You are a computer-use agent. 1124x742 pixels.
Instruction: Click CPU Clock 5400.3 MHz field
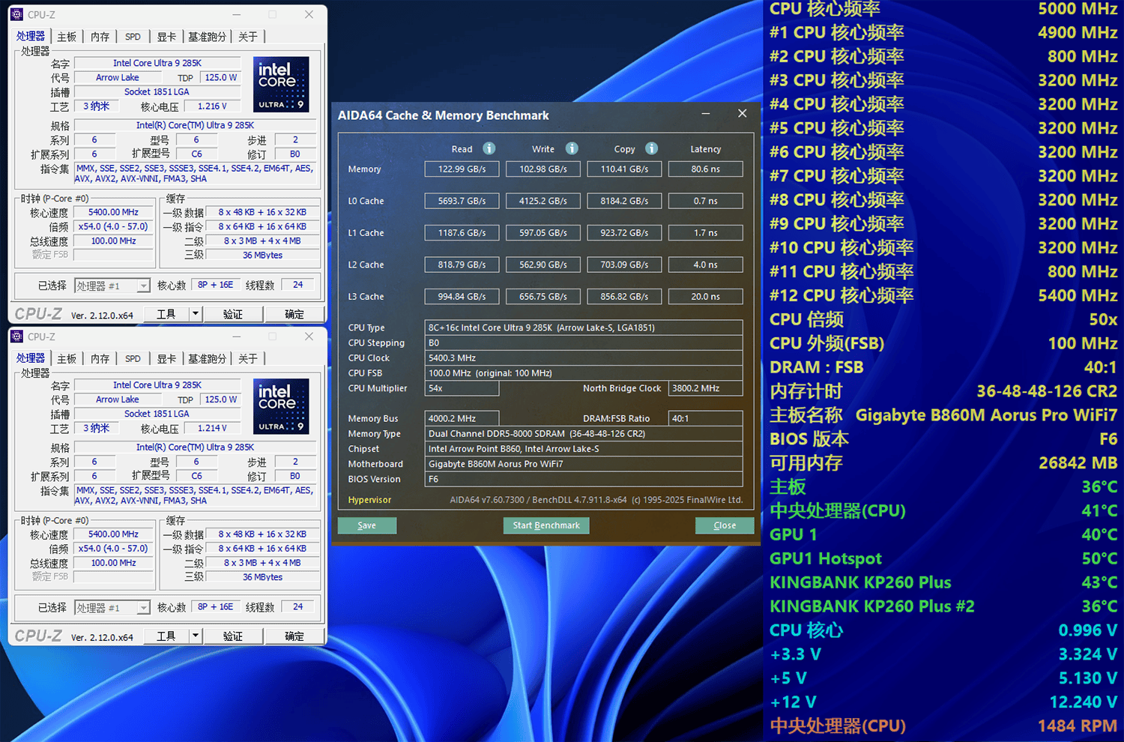[584, 358]
